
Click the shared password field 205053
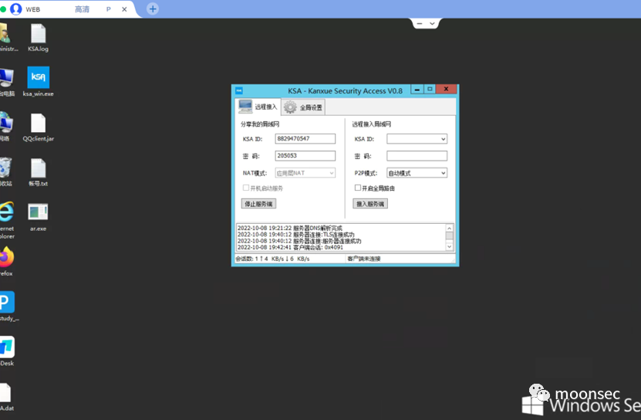tap(305, 155)
